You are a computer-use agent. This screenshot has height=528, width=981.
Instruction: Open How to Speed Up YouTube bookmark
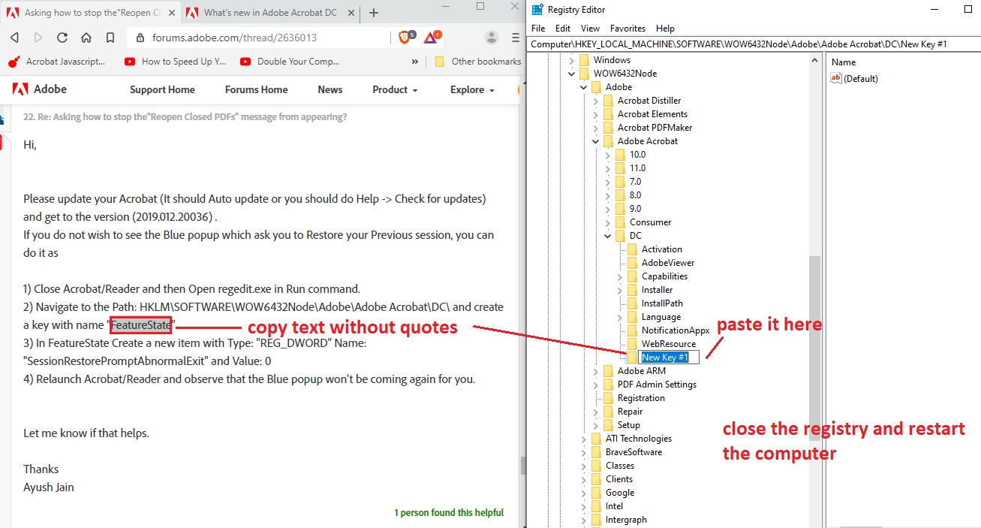[x=175, y=62]
